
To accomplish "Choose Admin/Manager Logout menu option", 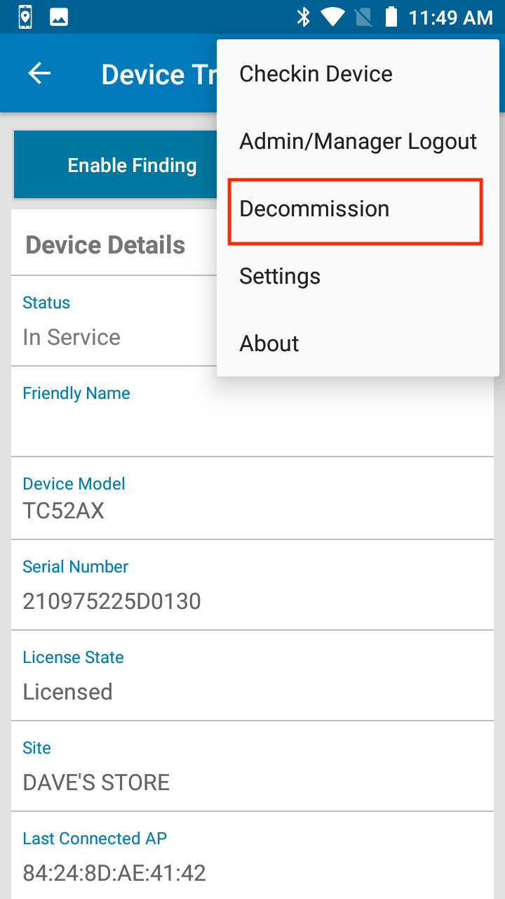I will click(x=358, y=141).
